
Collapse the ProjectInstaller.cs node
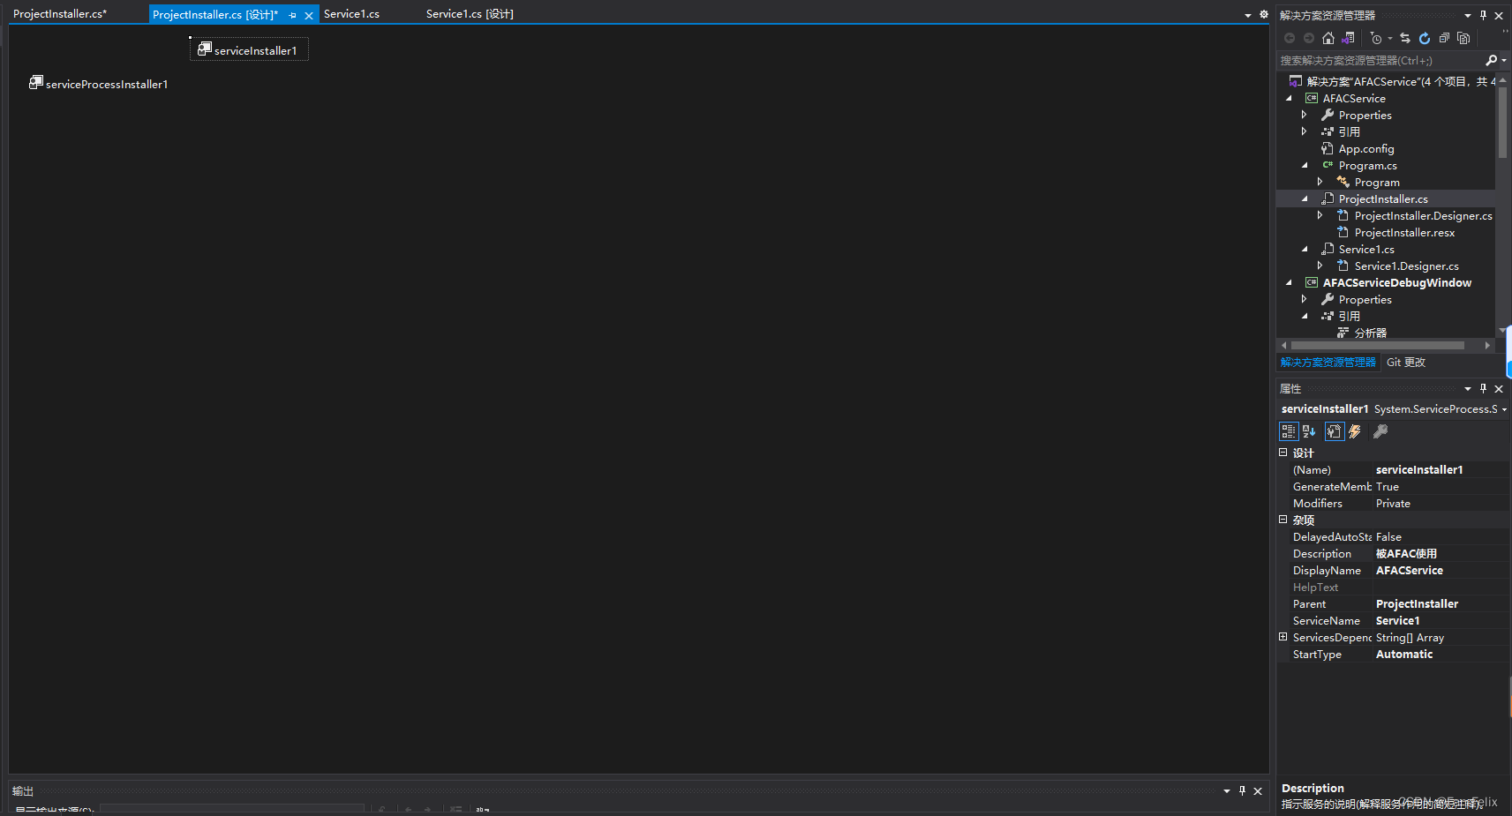click(1305, 198)
